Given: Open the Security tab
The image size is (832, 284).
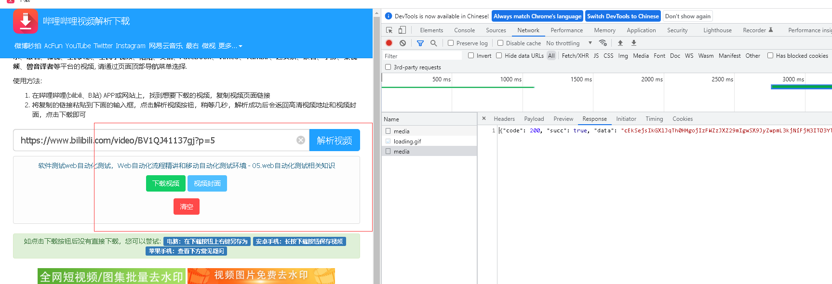Looking at the screenshot, I should pyautogui.click(x=677, y=30).
